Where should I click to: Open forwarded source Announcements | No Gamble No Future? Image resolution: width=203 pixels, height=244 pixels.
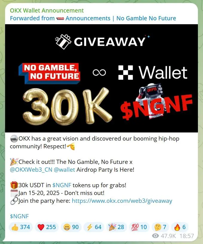121,18
